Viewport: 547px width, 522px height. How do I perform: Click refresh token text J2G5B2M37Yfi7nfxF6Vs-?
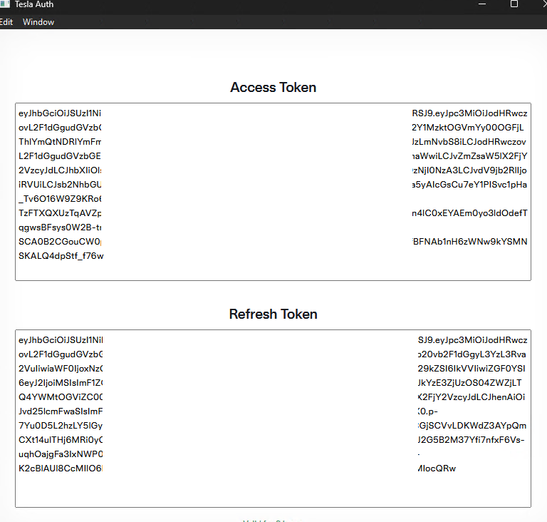pos(472,440)
